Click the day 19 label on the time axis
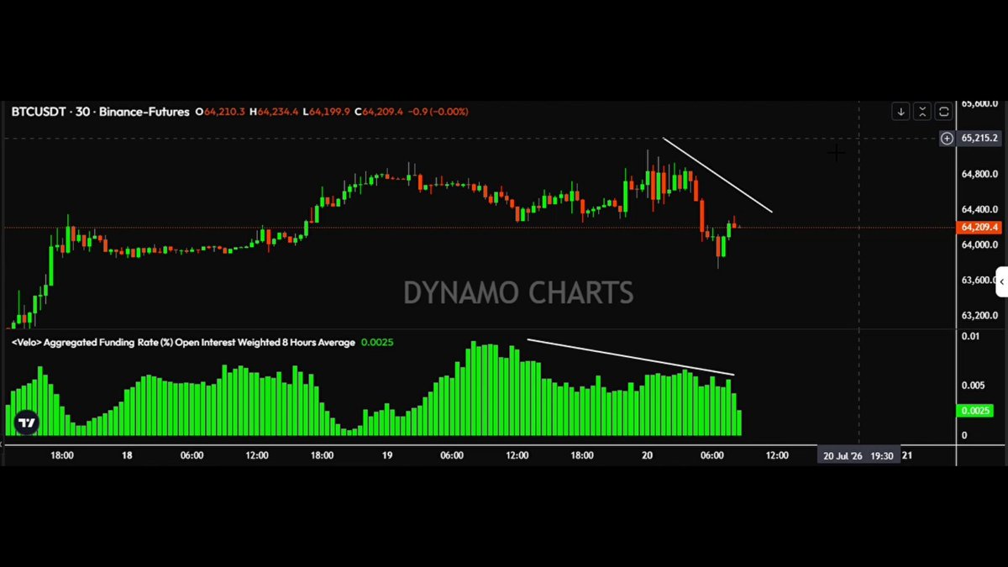Viewport: 1008px width, 567px height. [x=387, y=455]
